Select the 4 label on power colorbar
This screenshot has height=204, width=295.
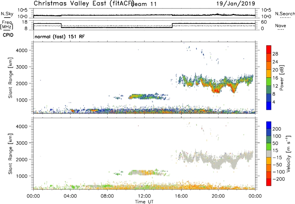click(274, 102)
